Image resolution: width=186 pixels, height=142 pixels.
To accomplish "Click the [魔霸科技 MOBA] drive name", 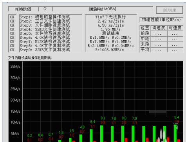I will pyautogui.click(x=103, y=9).
